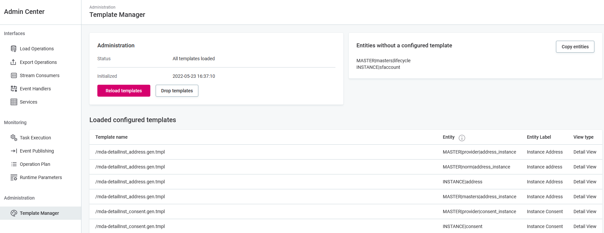Click the Administration breadcrumb link
Screen dimensions: 604x233
click(102, 7)
